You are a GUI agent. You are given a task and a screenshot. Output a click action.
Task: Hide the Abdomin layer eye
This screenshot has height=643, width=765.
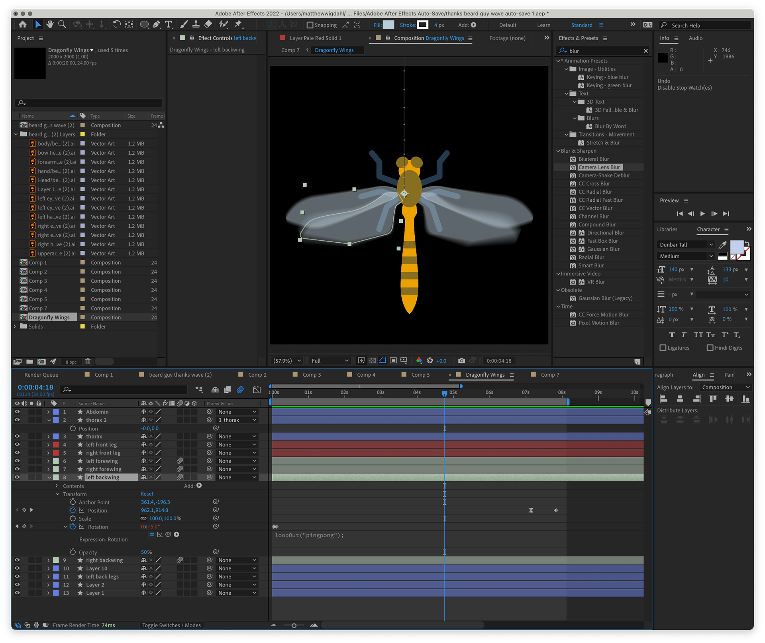(x=17, y=412)
